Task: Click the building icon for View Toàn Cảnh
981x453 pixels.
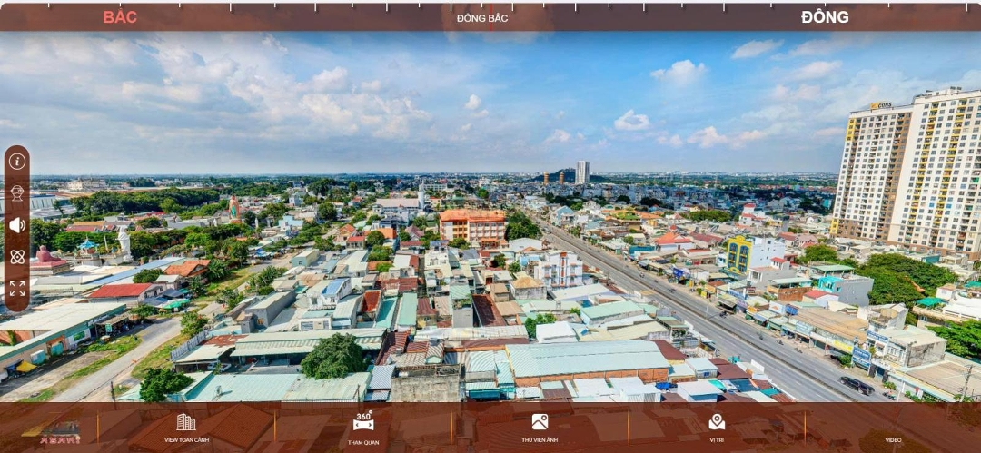Action: click(186, 422)
